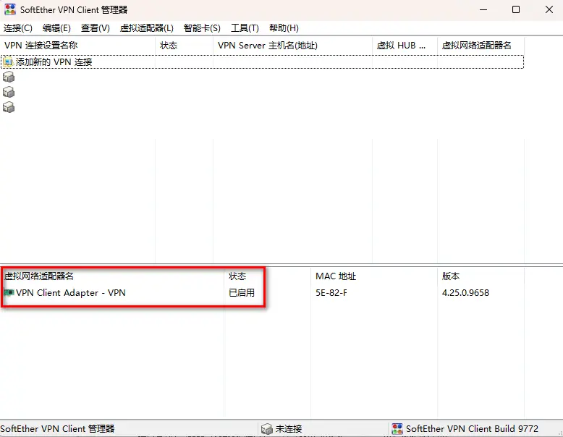Open the 帮助(H) menu
563x437 pixels.
(284, 28)
